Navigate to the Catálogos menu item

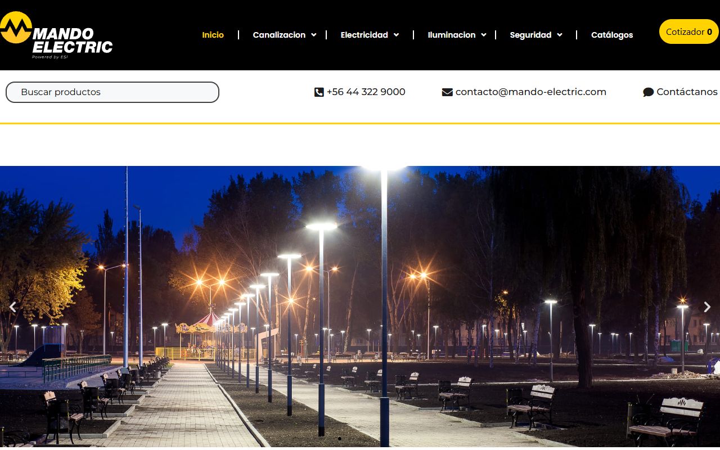[x=612, y=35]
